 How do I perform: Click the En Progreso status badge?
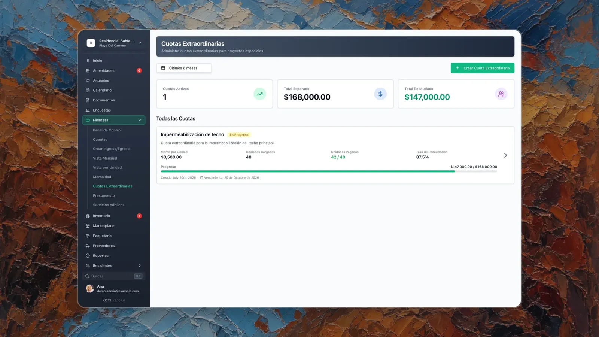coord(239,135)
